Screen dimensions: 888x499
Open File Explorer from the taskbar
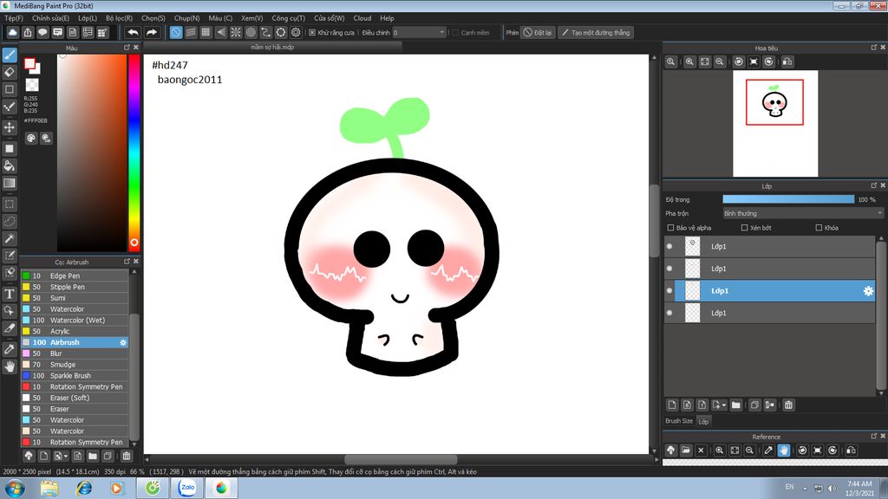pyautogui.click(x=49, y=488)
